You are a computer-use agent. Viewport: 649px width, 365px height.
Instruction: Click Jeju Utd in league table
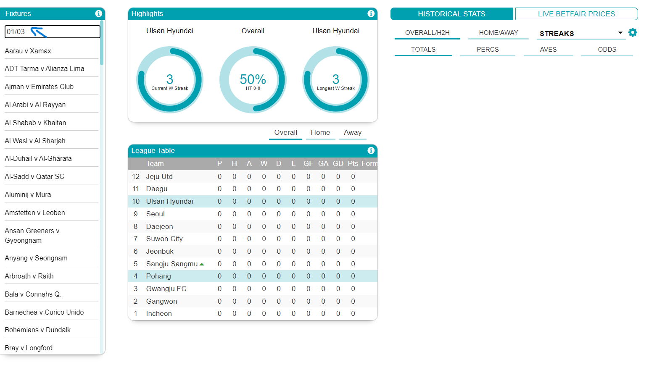(159, 176)
